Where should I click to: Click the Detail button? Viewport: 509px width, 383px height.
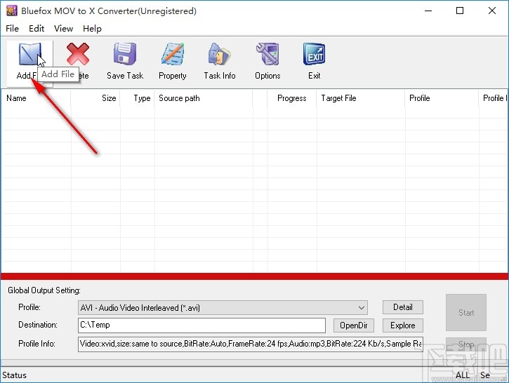pyautogui.click(x=403, y=307)
